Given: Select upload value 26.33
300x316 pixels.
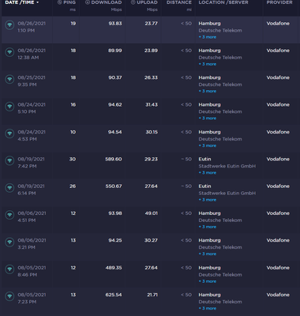Looking at the screenshot, I should 152,77.
